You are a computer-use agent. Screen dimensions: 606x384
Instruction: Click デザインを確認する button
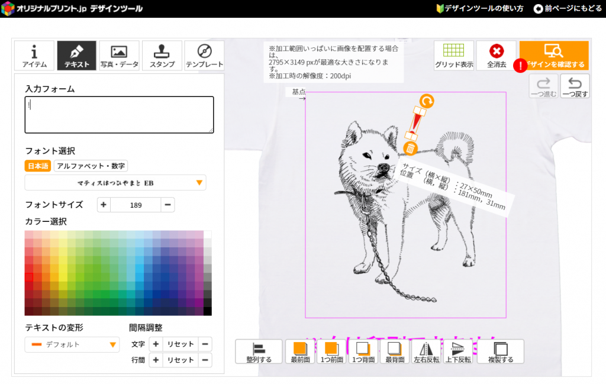(554, 55)
